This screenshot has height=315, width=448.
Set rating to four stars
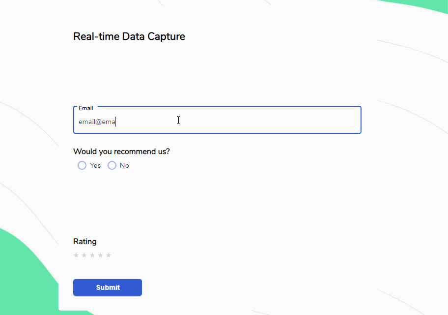[100, 255]
